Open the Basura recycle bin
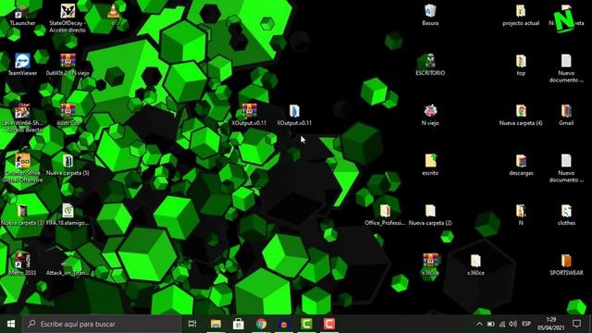The height and width of the screenshot is (333, 592). click(430, 11)
